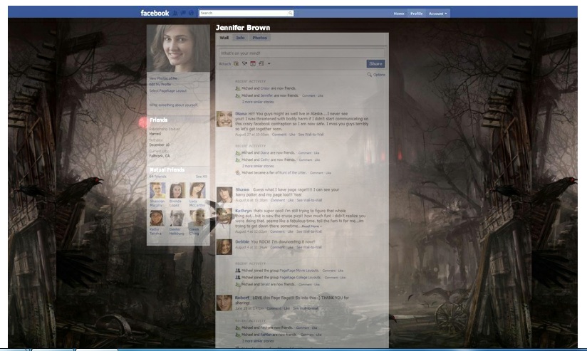Click Select PageRage Layout link
Viewport: 587px width, 351px height.
pos(167,91)
